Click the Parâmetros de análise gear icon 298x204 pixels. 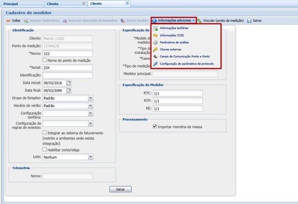coord(155,42)
